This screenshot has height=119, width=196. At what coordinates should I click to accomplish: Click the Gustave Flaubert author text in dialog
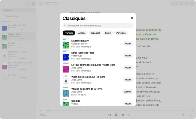pyautogui.click(x=79, y=44)
